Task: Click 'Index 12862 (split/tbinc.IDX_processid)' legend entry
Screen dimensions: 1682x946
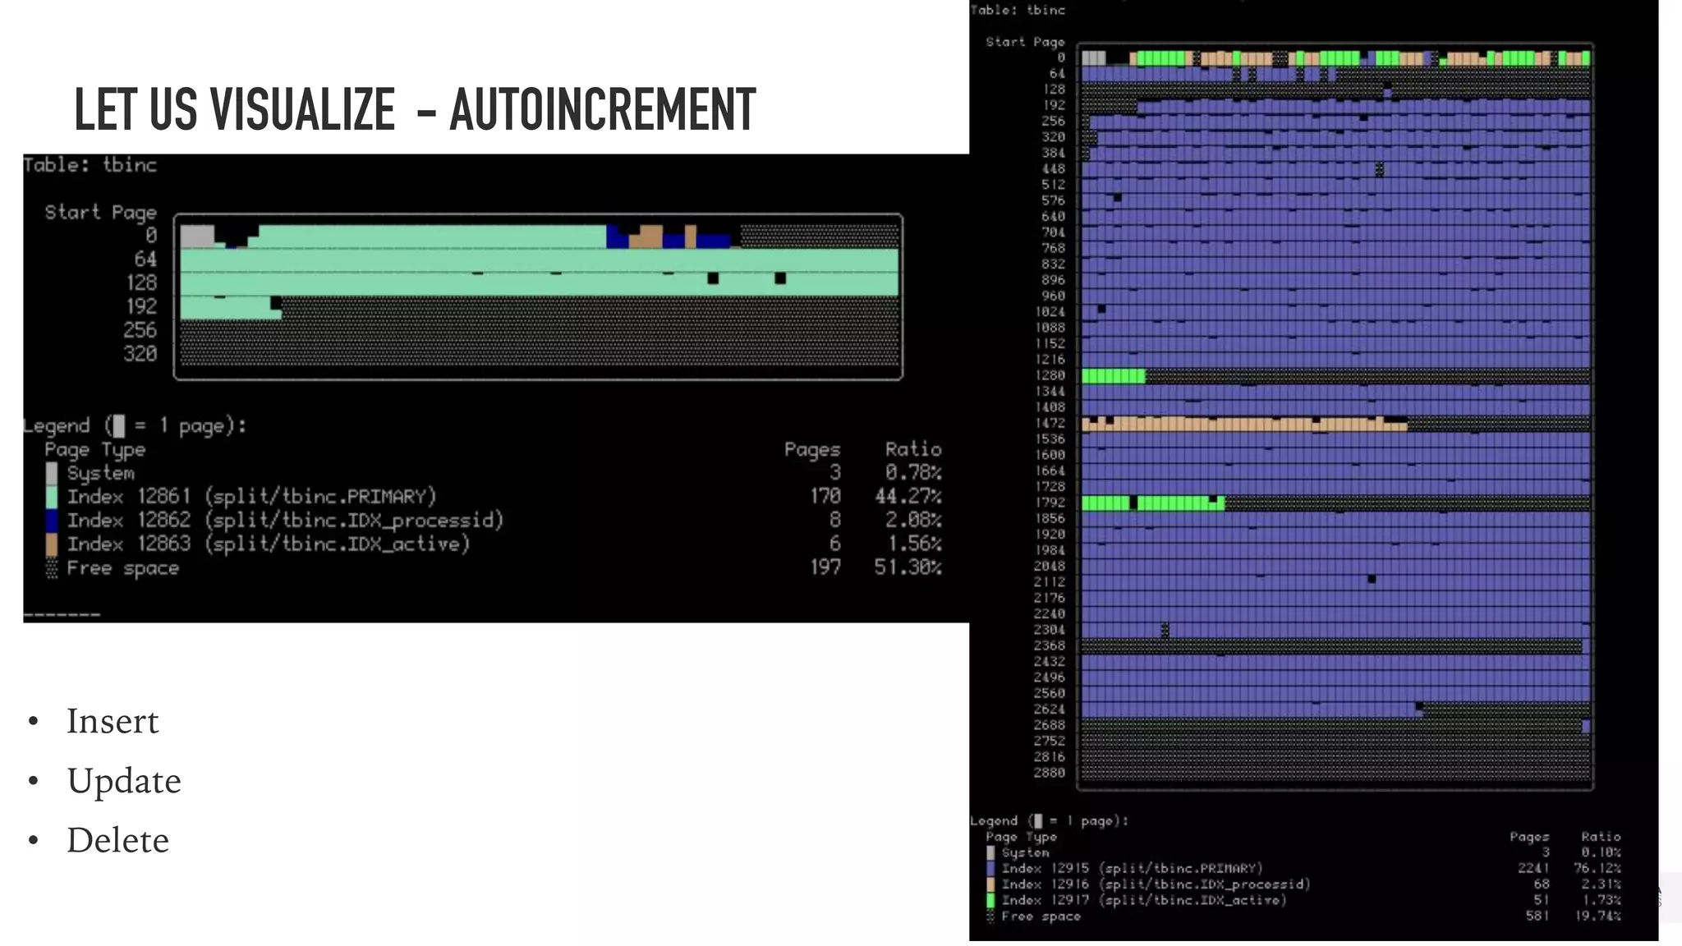Action: pos(286,521)
